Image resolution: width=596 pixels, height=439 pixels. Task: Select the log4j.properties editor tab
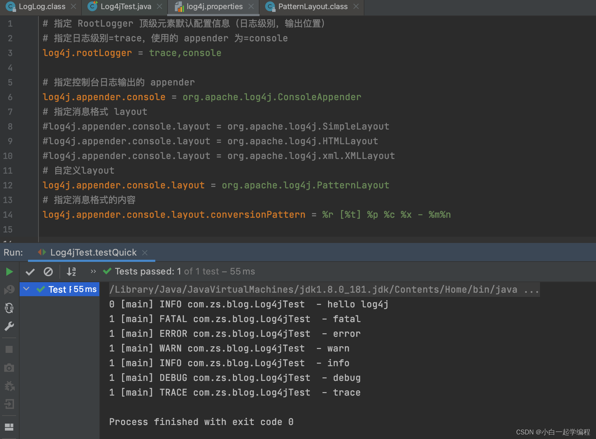214,7
